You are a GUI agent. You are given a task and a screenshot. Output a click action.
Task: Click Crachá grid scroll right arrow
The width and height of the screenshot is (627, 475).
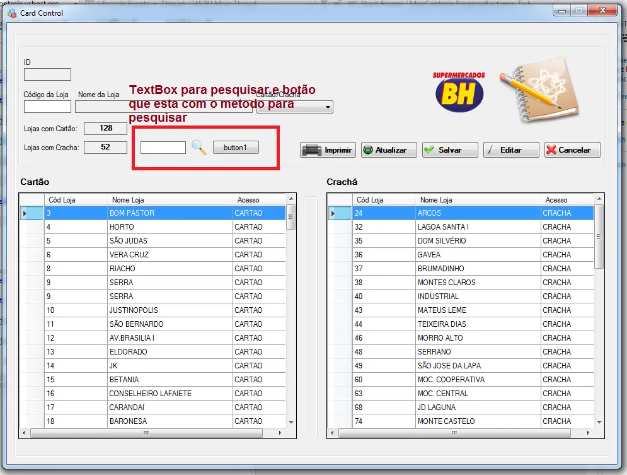[x=588, y=433]
